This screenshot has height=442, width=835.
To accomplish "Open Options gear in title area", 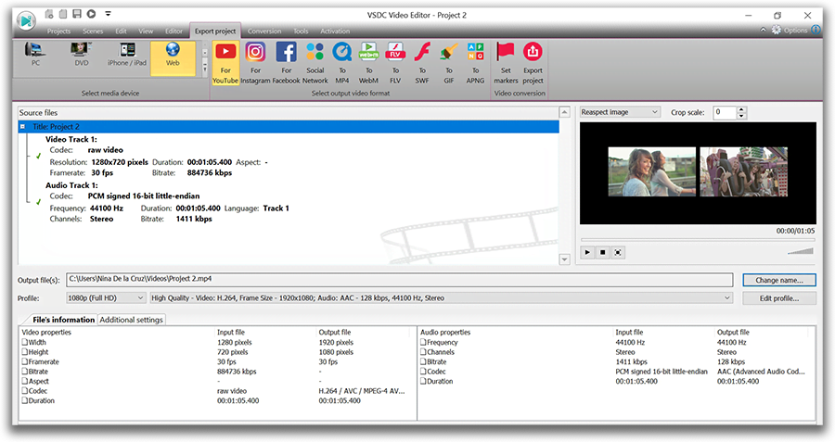I will click(x=776, y=31).
